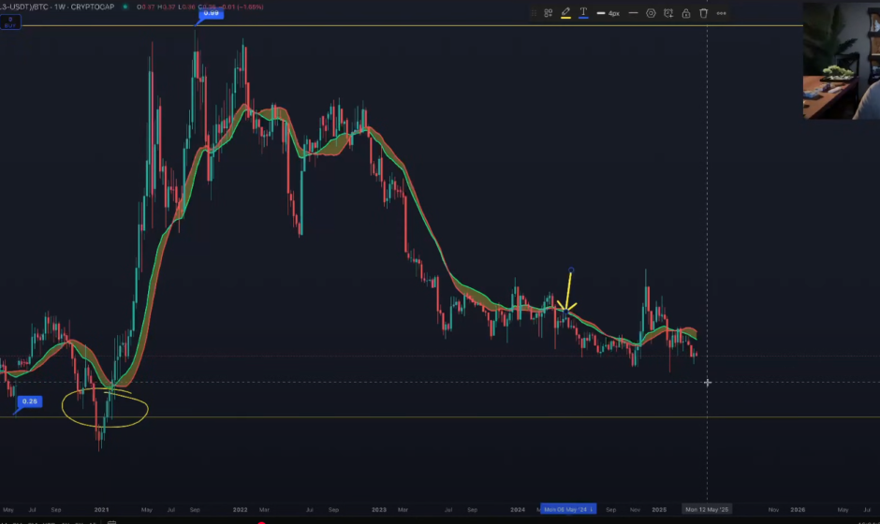This screenshot has height=524, width=880.
Task: Click the 0.26 price label
Action: (30, 401)
